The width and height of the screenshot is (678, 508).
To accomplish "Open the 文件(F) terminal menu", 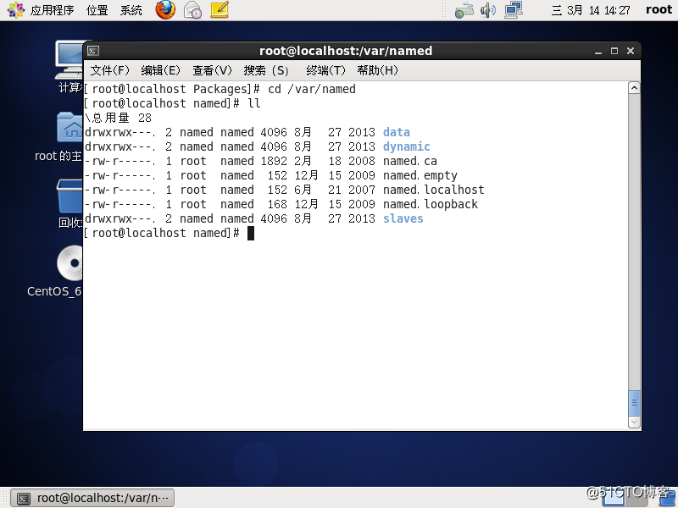I will tap(110, 70).
